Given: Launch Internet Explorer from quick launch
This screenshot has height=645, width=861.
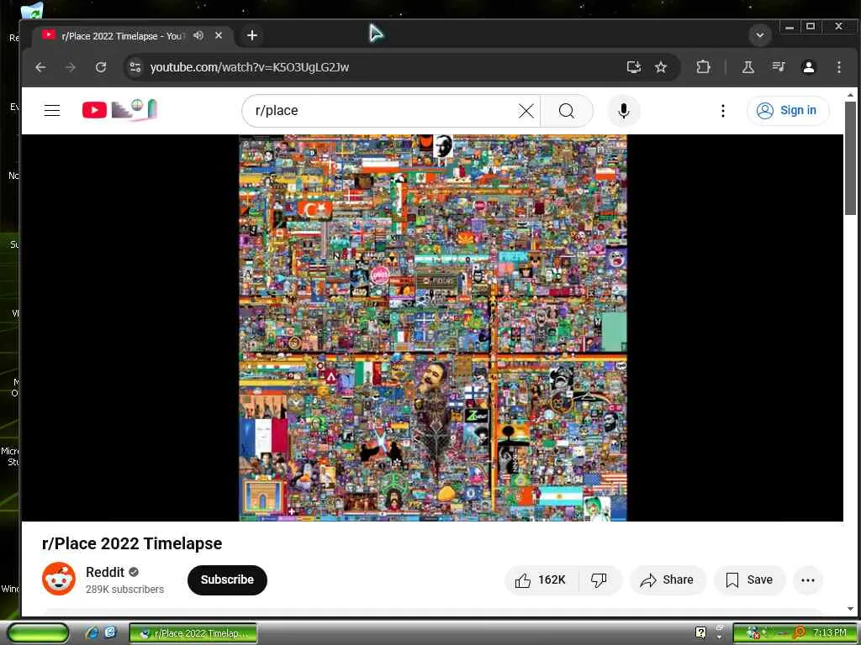Looking at the screenshot, I should click(92, 633).
